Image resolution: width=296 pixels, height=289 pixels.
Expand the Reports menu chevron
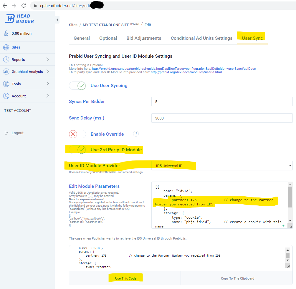point(48,59)
